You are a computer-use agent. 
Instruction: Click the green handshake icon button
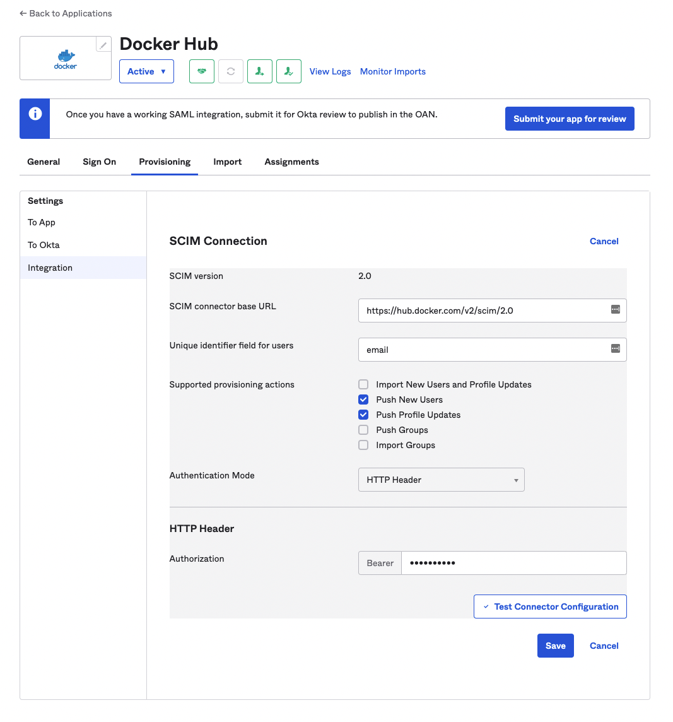(202, 71)
